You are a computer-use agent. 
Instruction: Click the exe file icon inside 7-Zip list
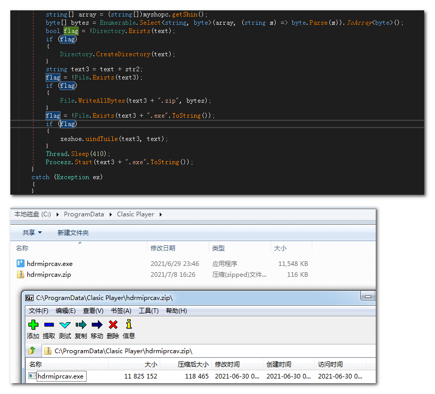[32, 376]
